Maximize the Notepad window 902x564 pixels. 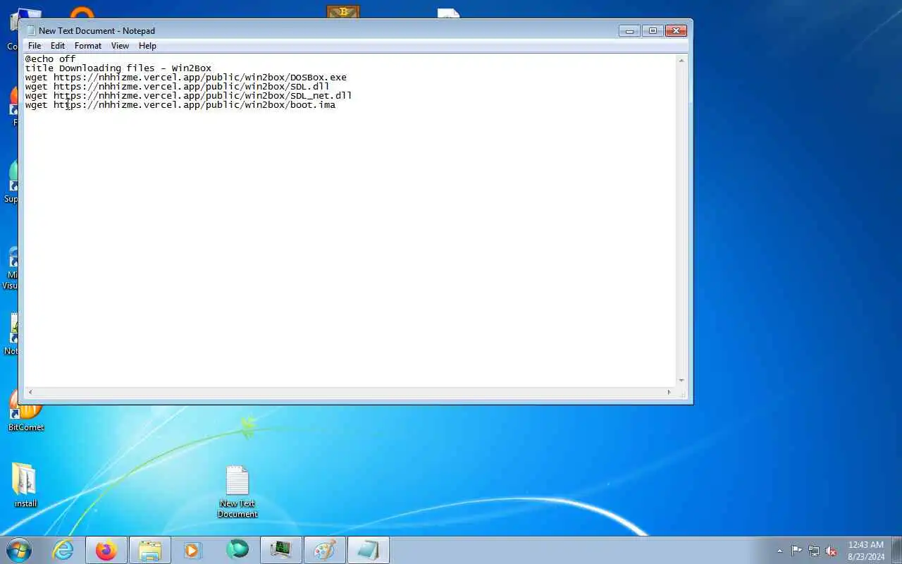click(x=653, y=30)
